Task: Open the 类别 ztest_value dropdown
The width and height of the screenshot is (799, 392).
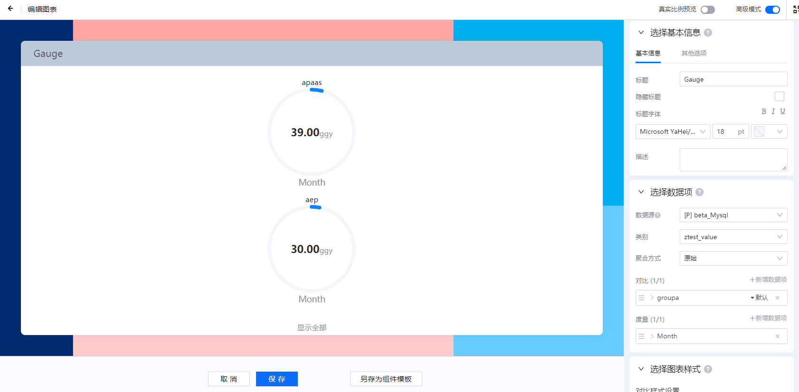Action: click(733, 237)
